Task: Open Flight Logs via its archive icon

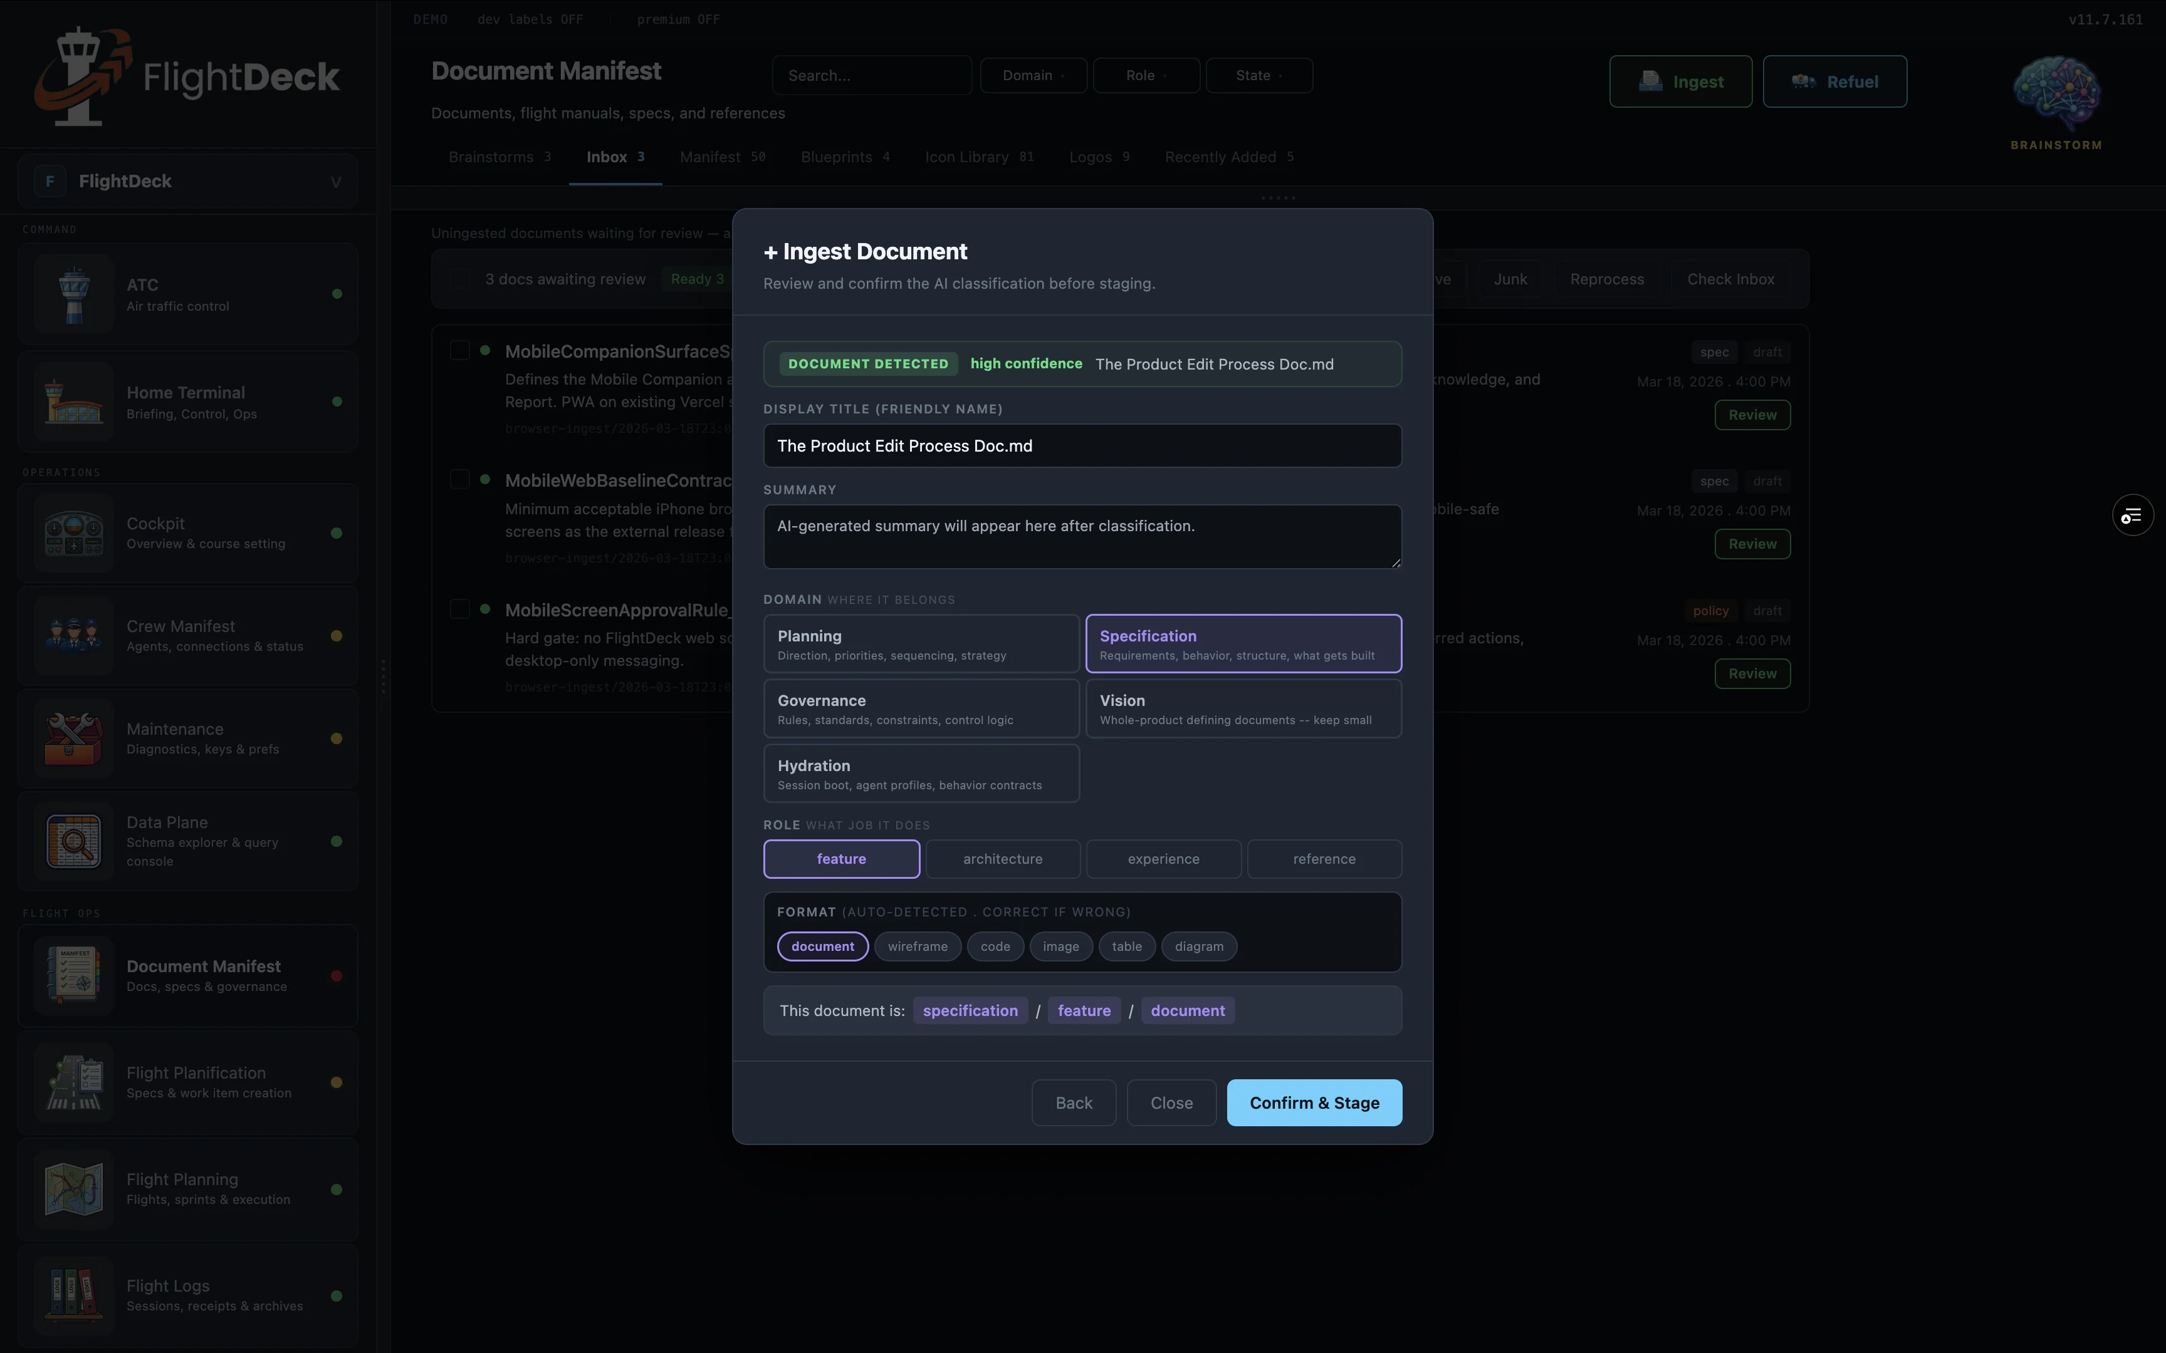Action: 73,1295
